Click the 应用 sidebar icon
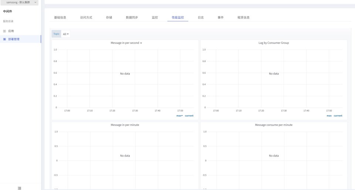Viewport: 355px width, 190px height. 5,31
